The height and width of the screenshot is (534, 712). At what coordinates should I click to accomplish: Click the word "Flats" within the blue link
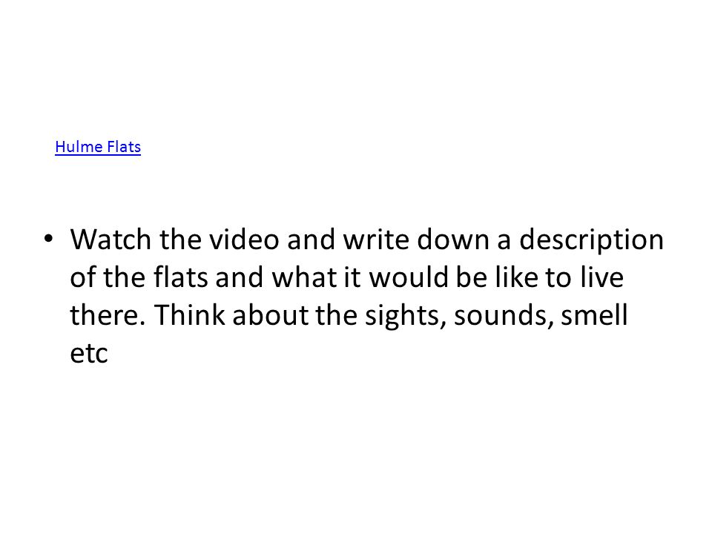coord(124,147)
